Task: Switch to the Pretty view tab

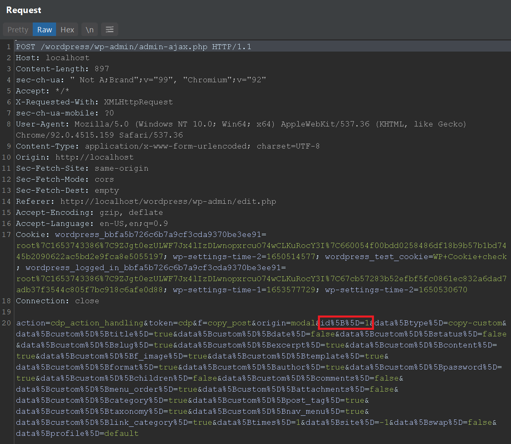Action: click(18, 29)
